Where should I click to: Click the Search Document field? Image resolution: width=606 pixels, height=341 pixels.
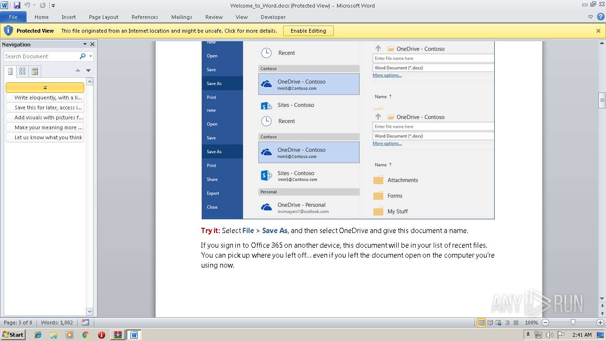pos(41,56)
